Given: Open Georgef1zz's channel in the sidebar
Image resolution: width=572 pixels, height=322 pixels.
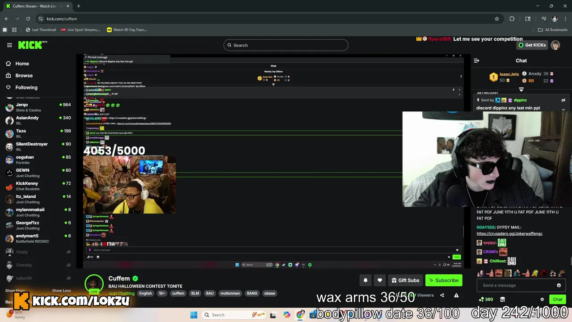Looking at the screenshot, I should tap(38, 225).
